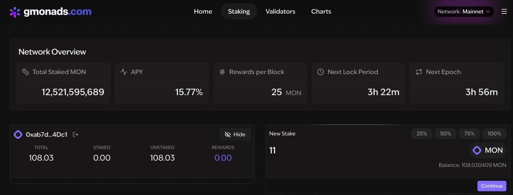Viewport: 513px width, 195px height.
Task: Click the wallet avatar icon
Action: (18, 135)
